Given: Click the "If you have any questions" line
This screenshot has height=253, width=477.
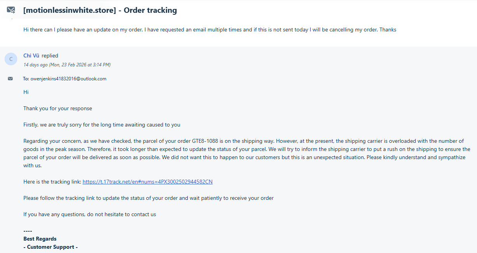Looking at the screenshot, I should [89, 214].
